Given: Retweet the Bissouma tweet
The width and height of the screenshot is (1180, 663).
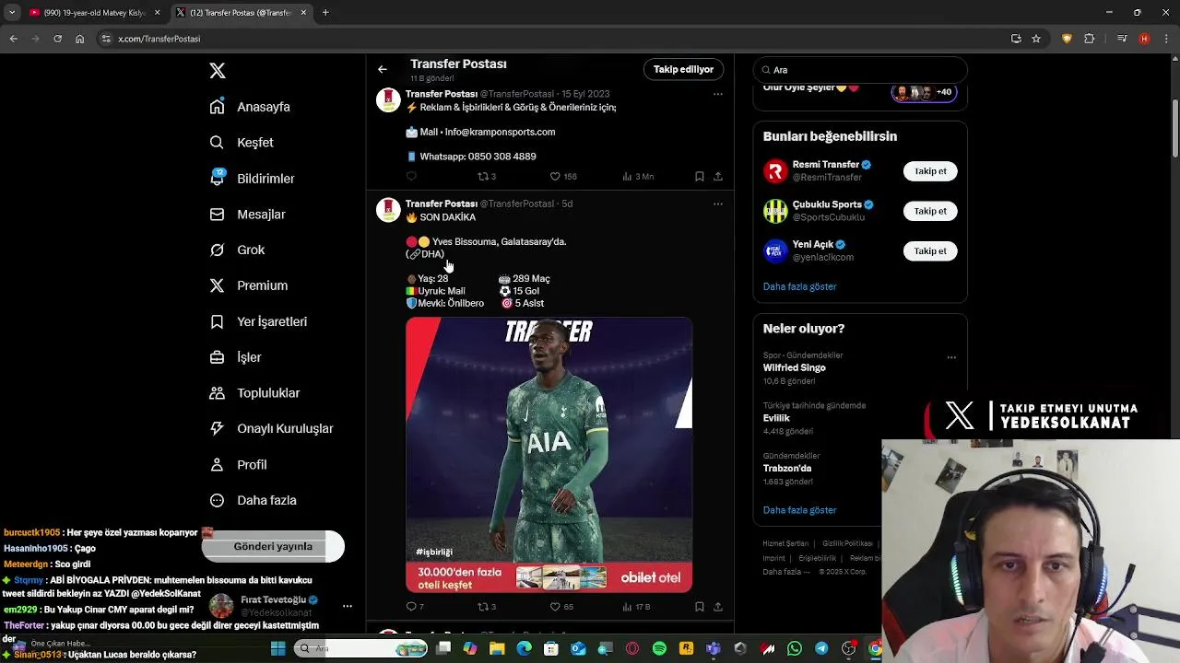Looking at the screenshot, I should click(486, 607).
